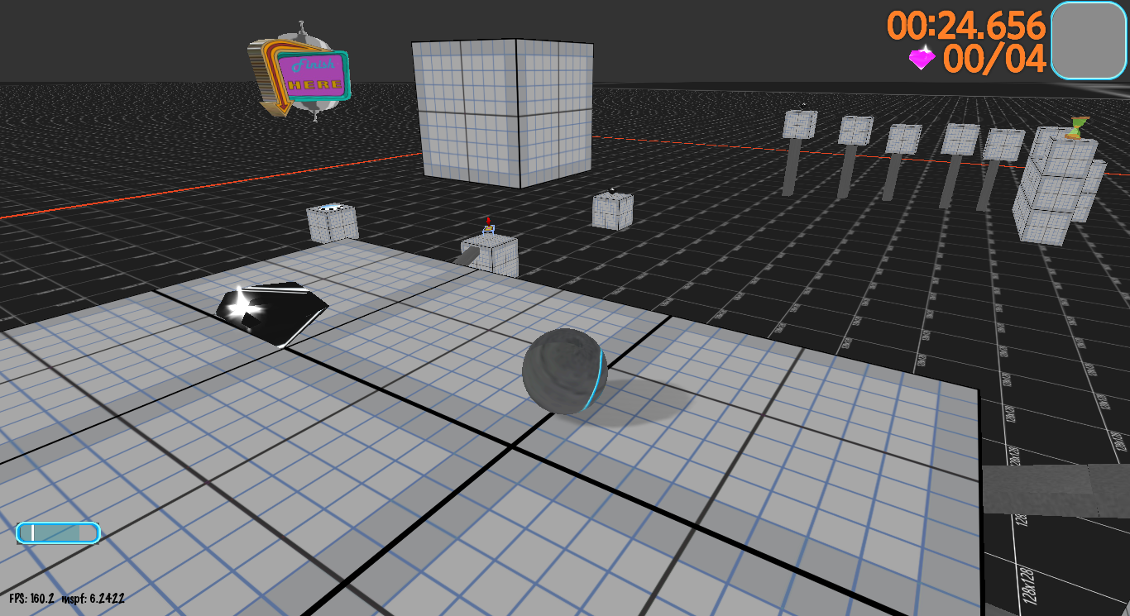Click the FPS readout text
This screenshot has height=616, width=1130.
(31, 598)
